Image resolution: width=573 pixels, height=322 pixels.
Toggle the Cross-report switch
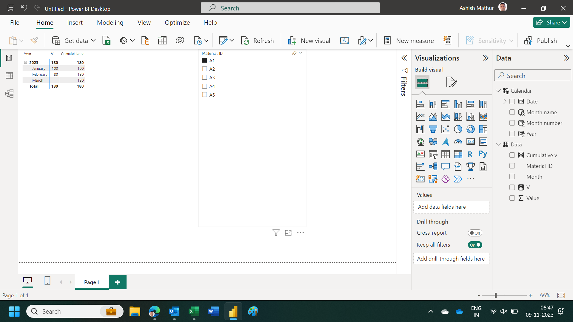(475, 233)
